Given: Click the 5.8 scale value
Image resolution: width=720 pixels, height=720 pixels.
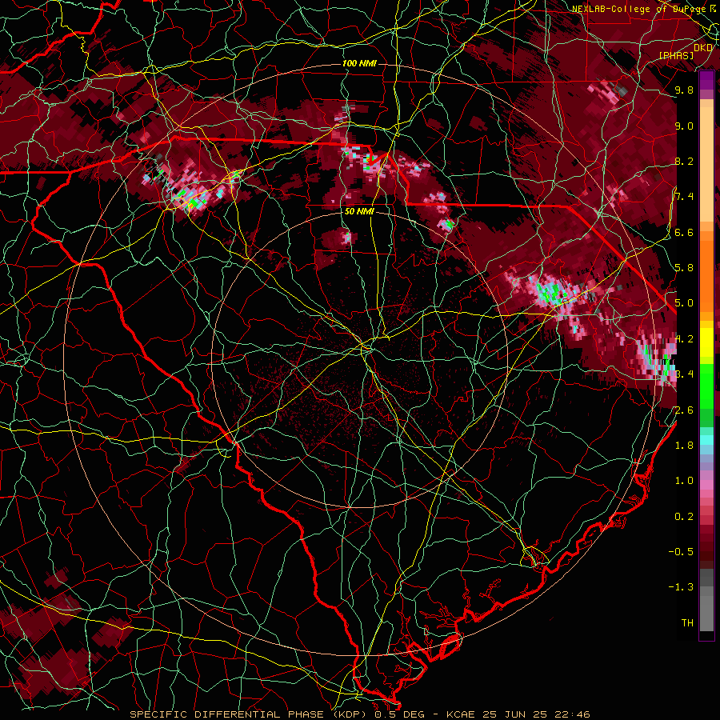Looking at the screenshot, I should point(684,268).
